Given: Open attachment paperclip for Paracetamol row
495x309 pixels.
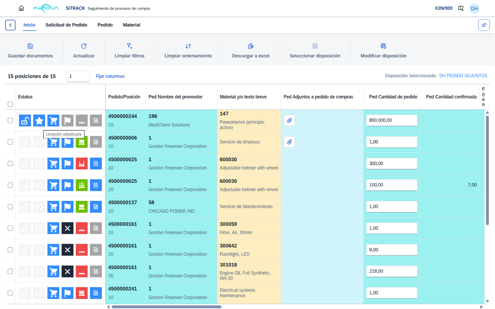Looking at the screenshot, I should 289,120.
